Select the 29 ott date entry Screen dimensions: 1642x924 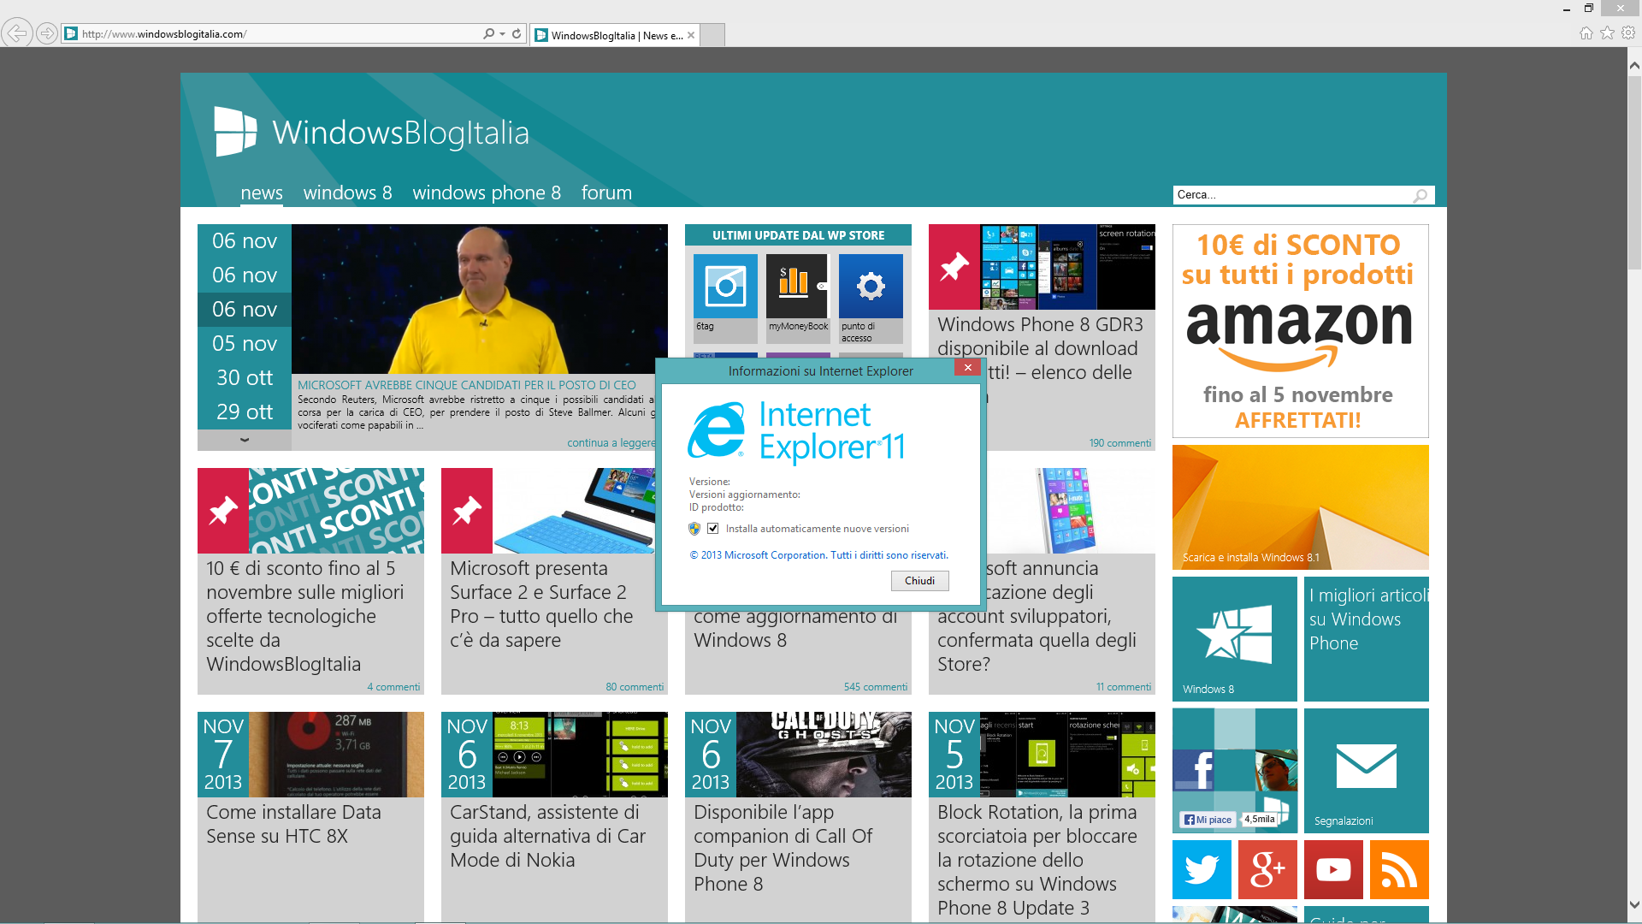(245, 412)
